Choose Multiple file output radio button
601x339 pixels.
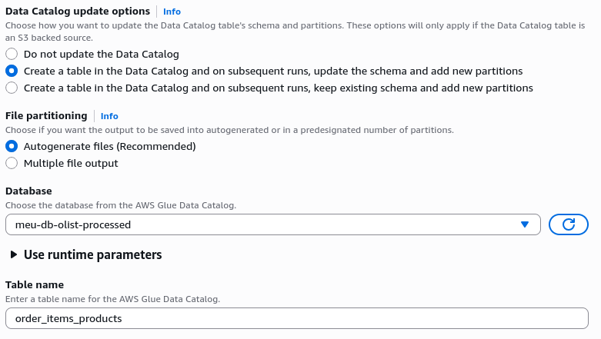click(12, 163)
